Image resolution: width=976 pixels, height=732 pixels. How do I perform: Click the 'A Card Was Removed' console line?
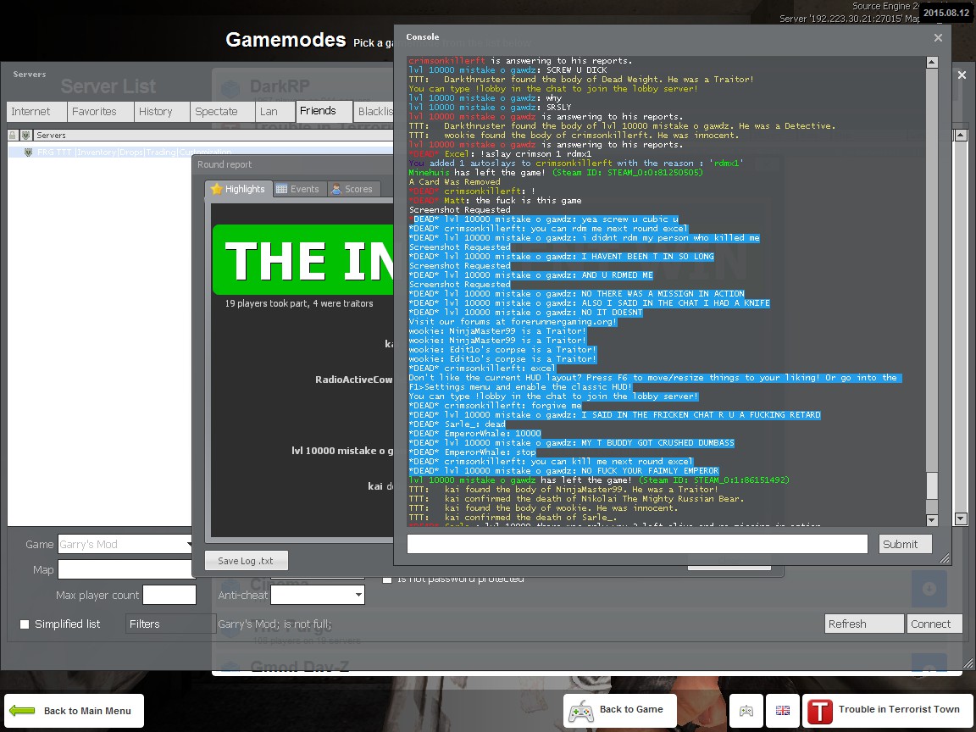454,182
